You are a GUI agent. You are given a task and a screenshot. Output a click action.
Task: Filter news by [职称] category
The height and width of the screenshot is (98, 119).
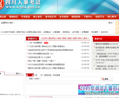click(x=65, y=38)
